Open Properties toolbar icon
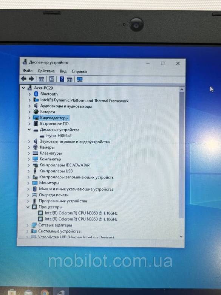This screenshot has height=295, width=221. click(x=51, y=79)
